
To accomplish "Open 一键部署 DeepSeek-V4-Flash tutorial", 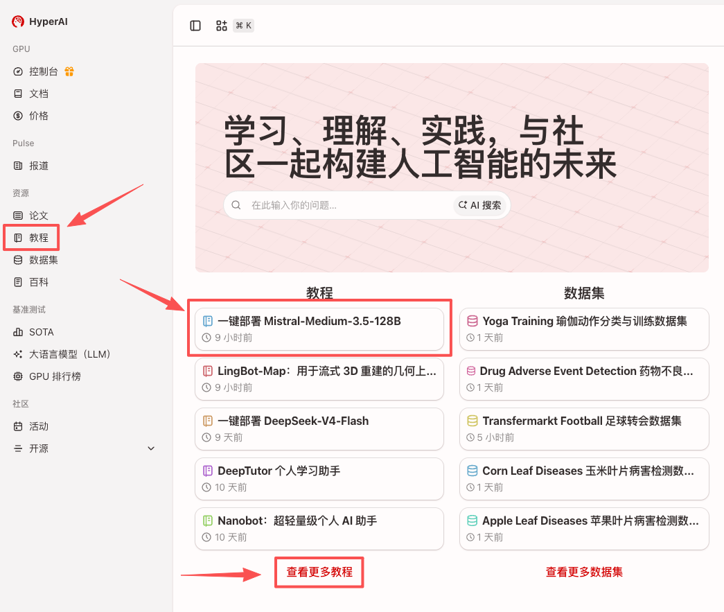I will pyautogui.click(x=319, y=428).
